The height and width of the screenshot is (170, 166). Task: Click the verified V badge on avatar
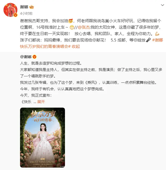click(16, 15)
